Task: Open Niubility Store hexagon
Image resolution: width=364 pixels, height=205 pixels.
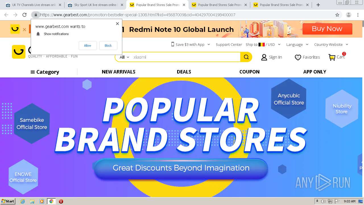Action: click(342, 109)
